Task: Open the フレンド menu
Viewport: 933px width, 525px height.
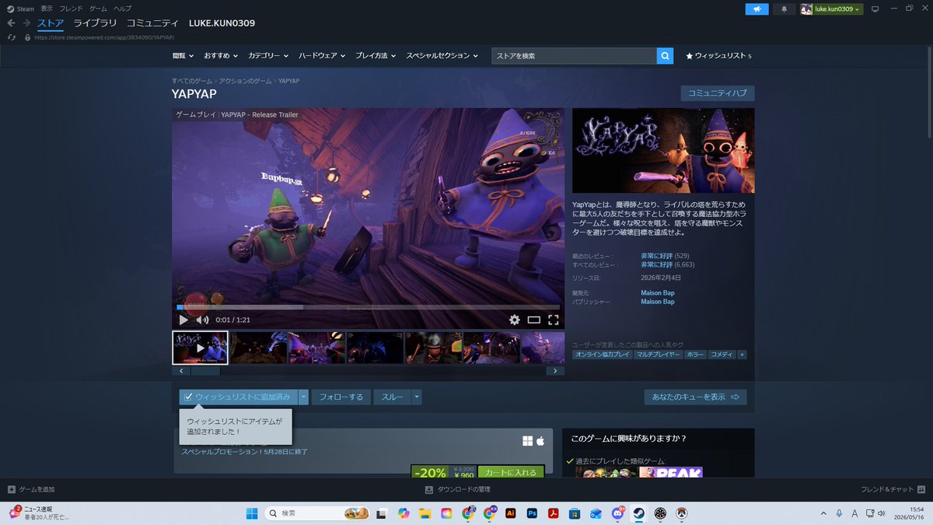Action: click(72, 9)
